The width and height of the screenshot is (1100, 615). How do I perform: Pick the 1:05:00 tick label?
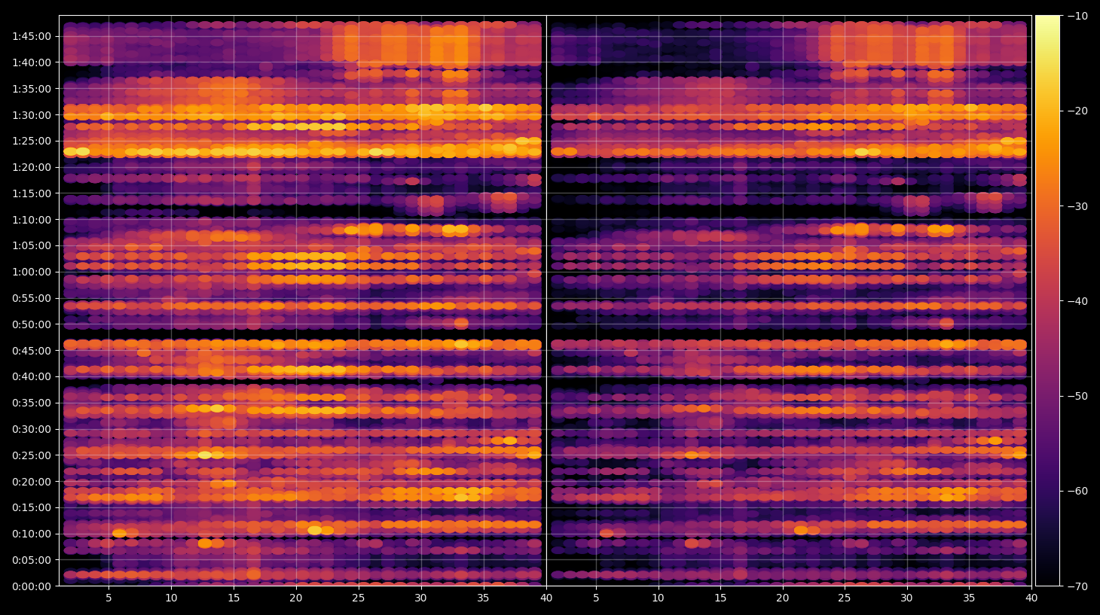(32, 245)
